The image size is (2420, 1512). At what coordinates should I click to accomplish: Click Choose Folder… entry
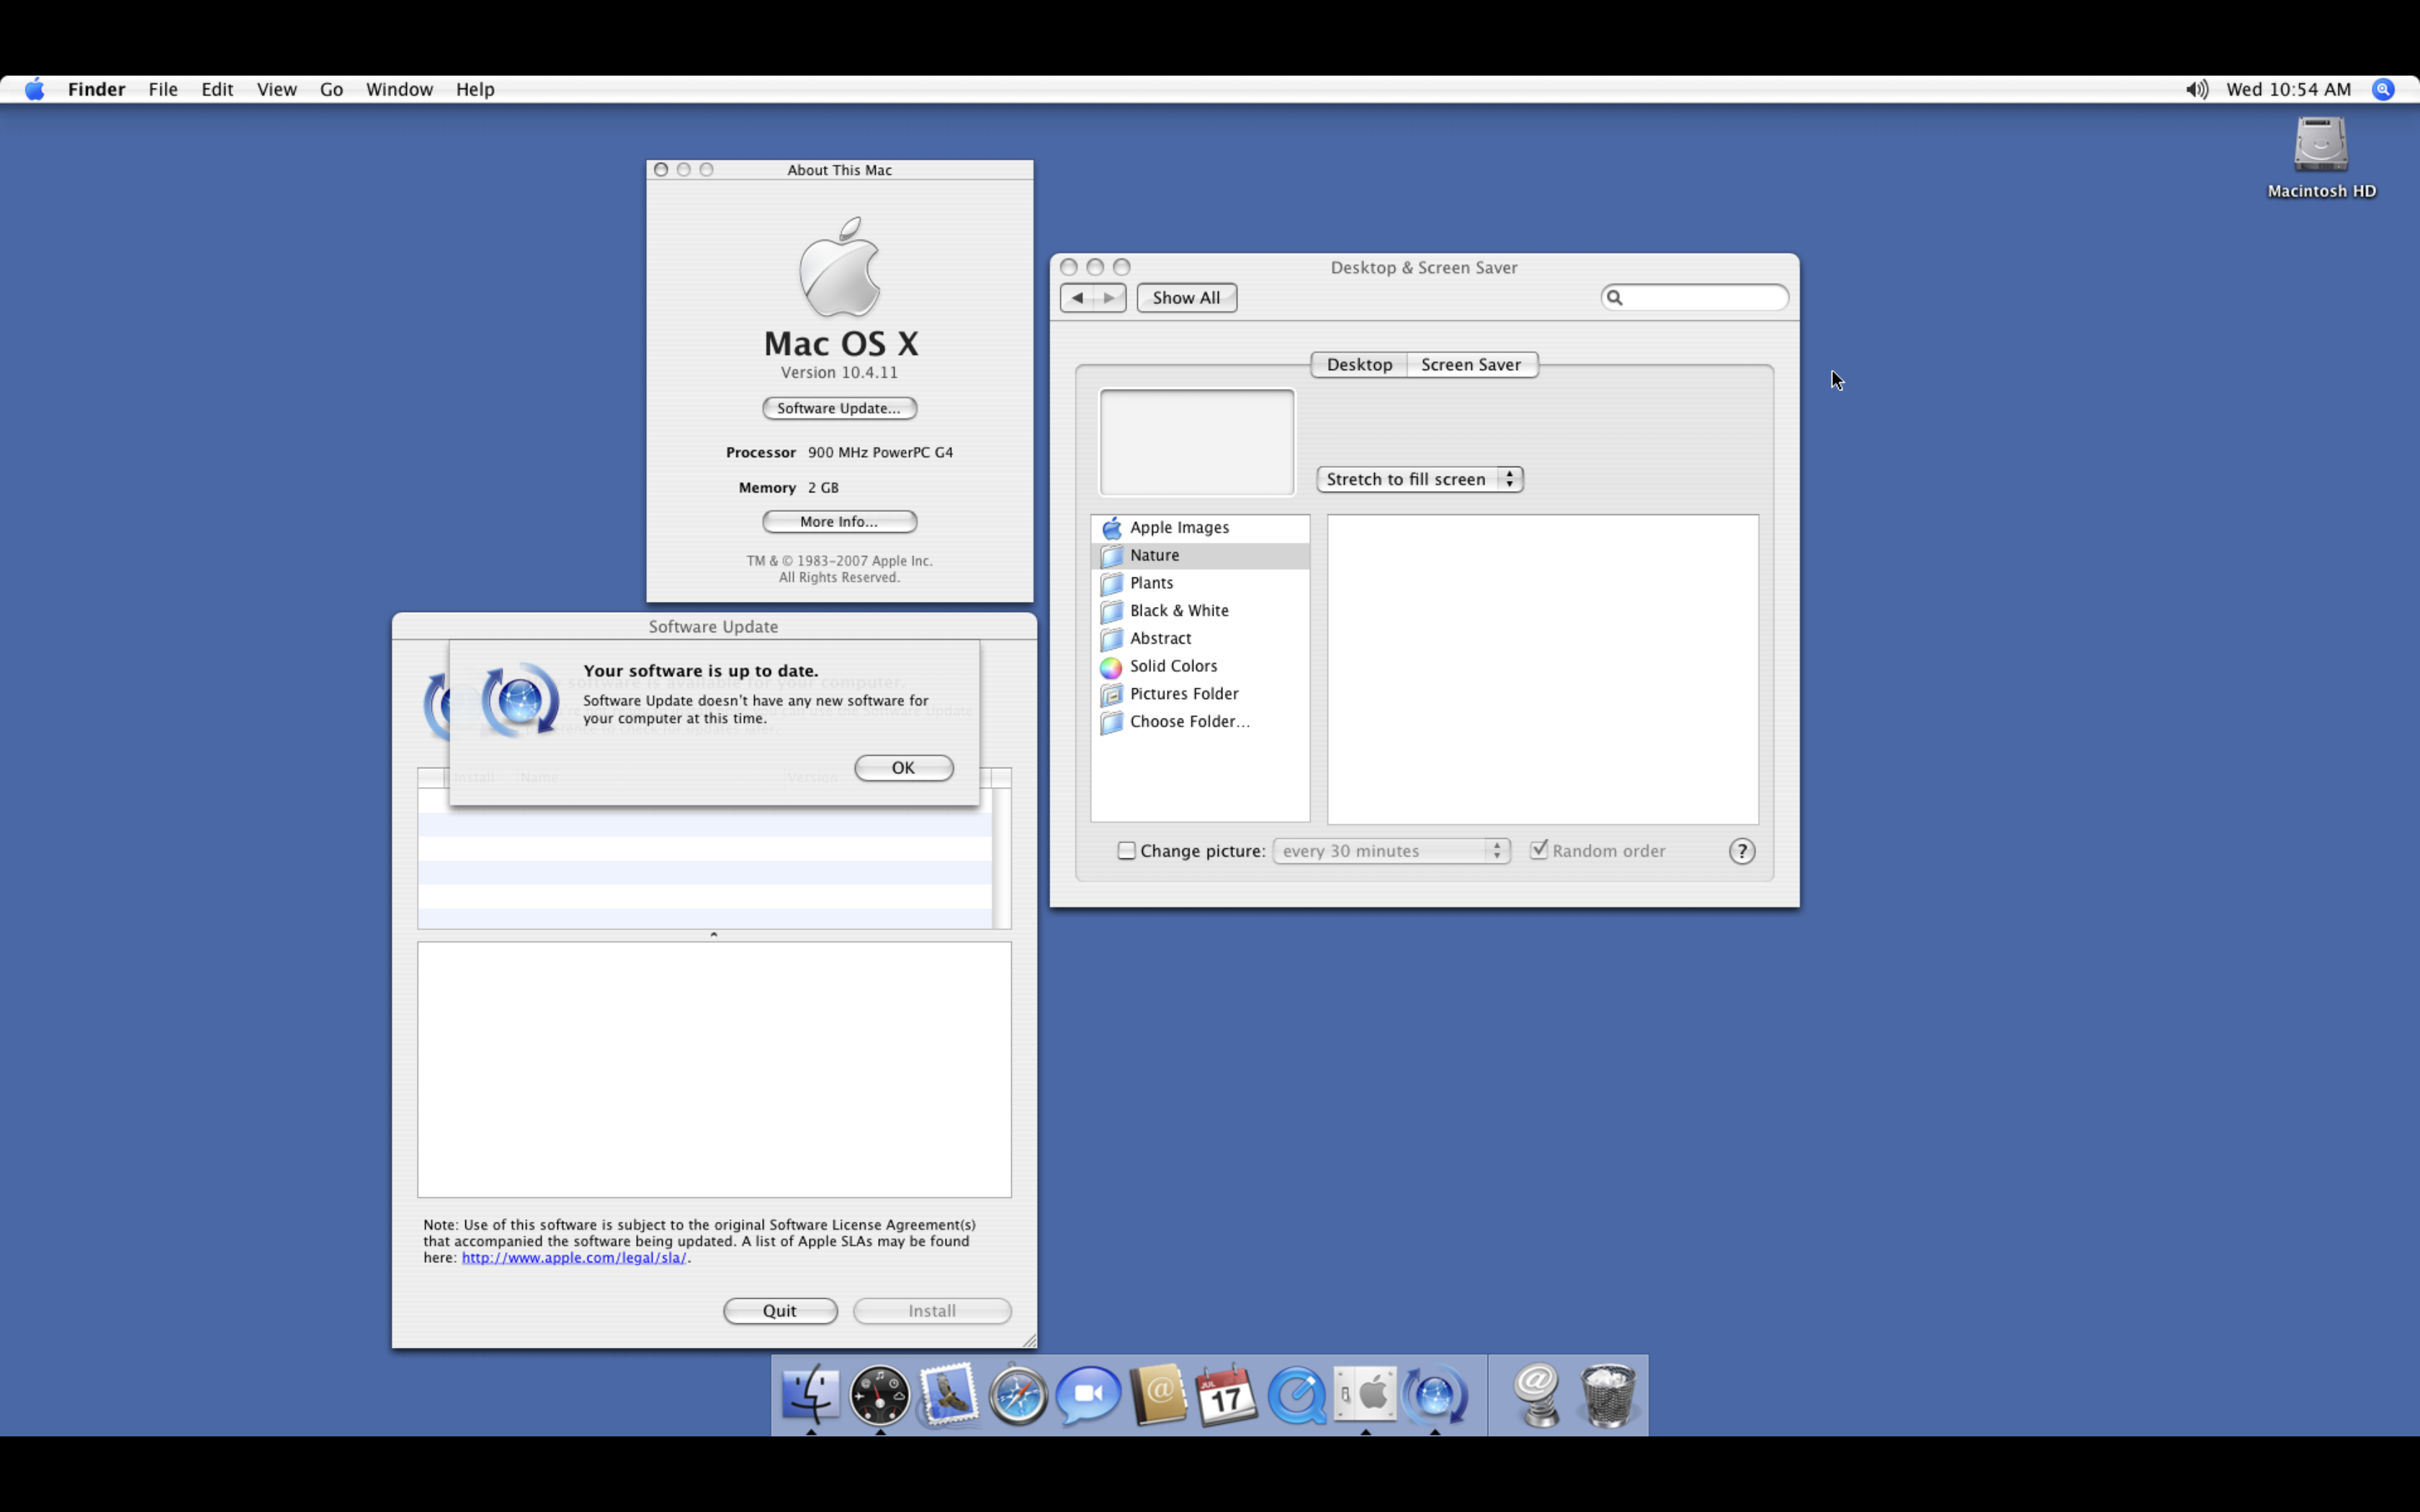click(1200, 721)
